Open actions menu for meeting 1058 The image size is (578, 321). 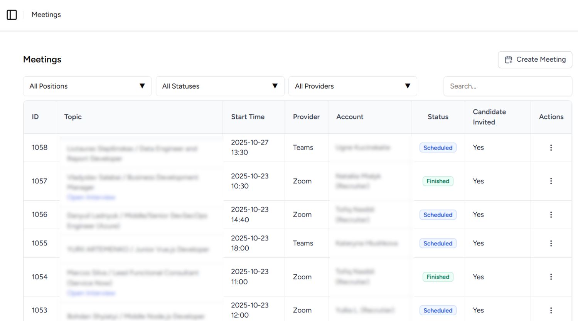tap(551, 148)
